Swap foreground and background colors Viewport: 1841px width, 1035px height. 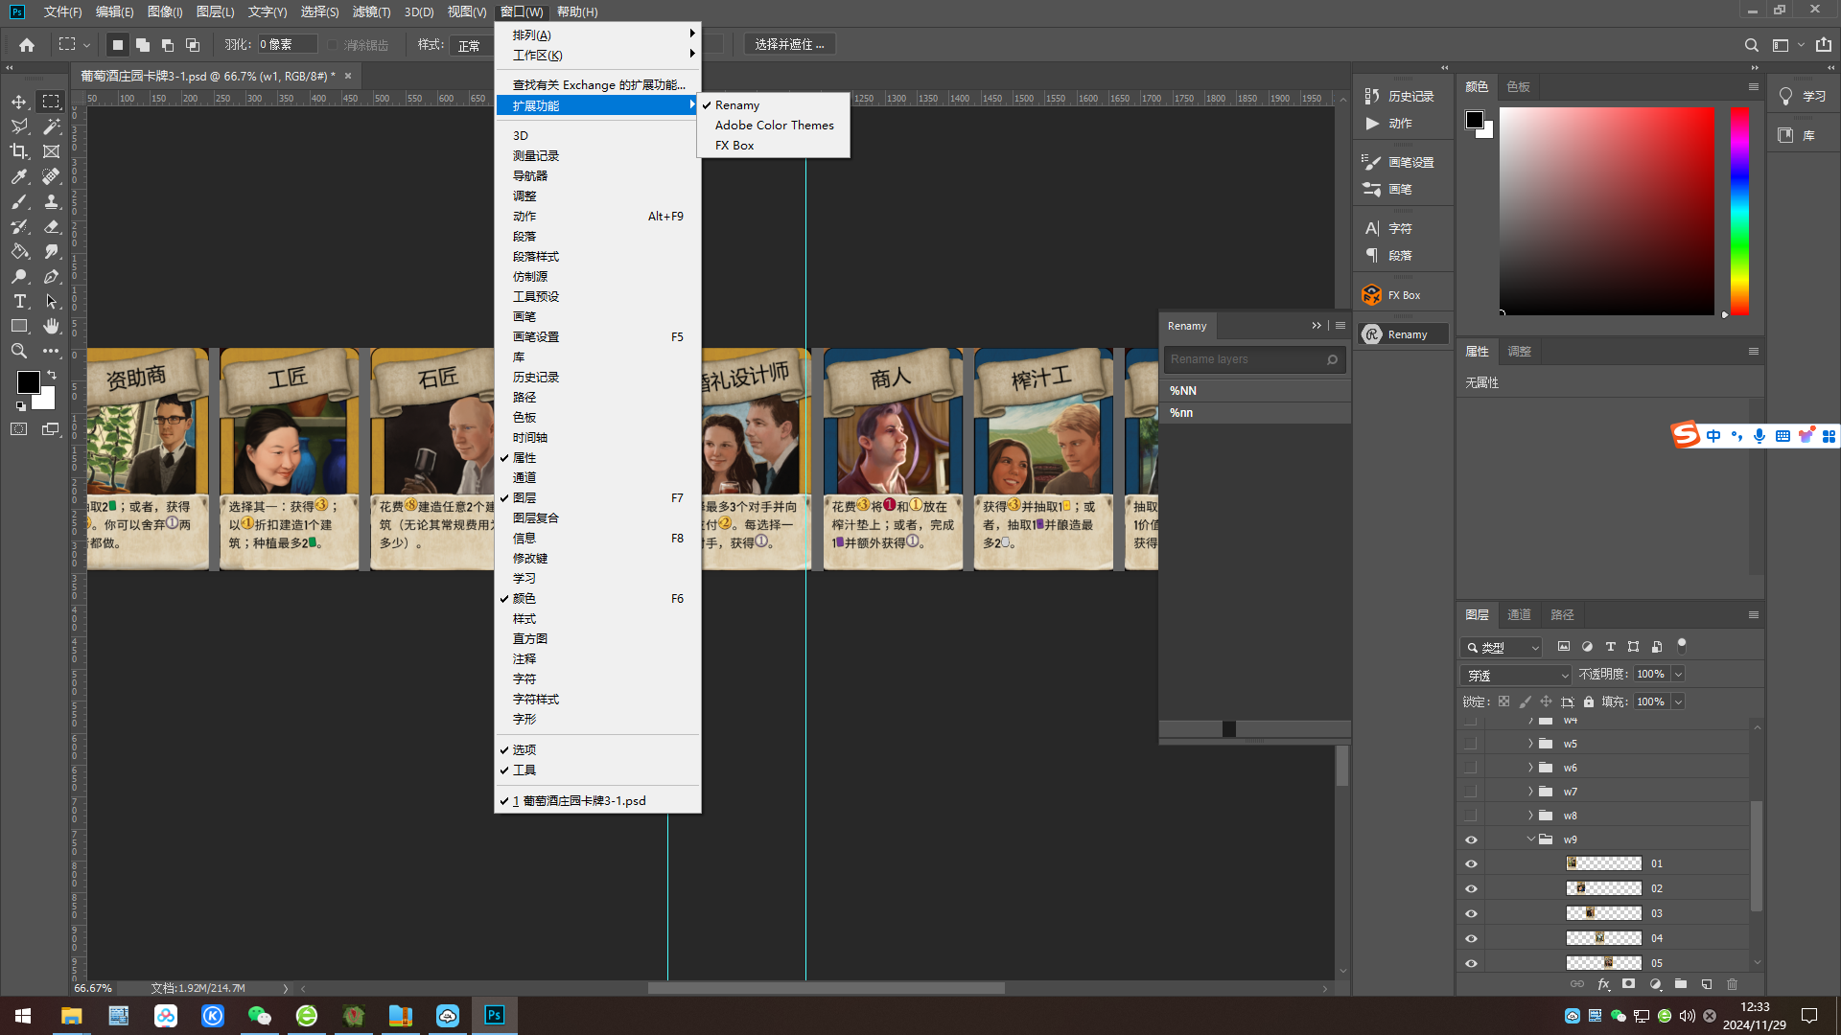pos(52,375)
